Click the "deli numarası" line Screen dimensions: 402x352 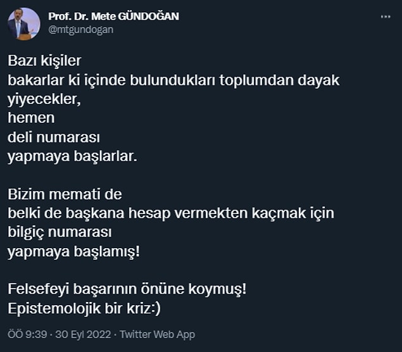pyautogui.click(x=54, y=137)
